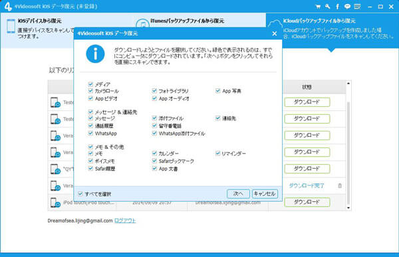
Task: Open the menu list icon in title bar
Action: pos(357,7)
